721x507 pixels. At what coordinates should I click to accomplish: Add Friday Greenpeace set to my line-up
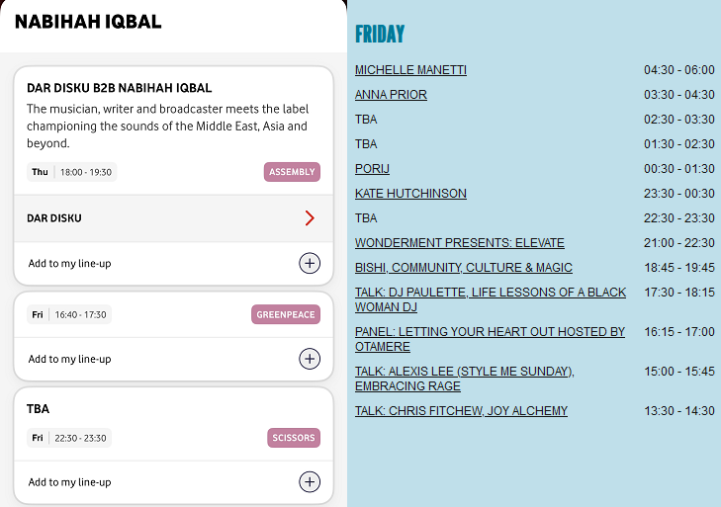click(310, 359)
